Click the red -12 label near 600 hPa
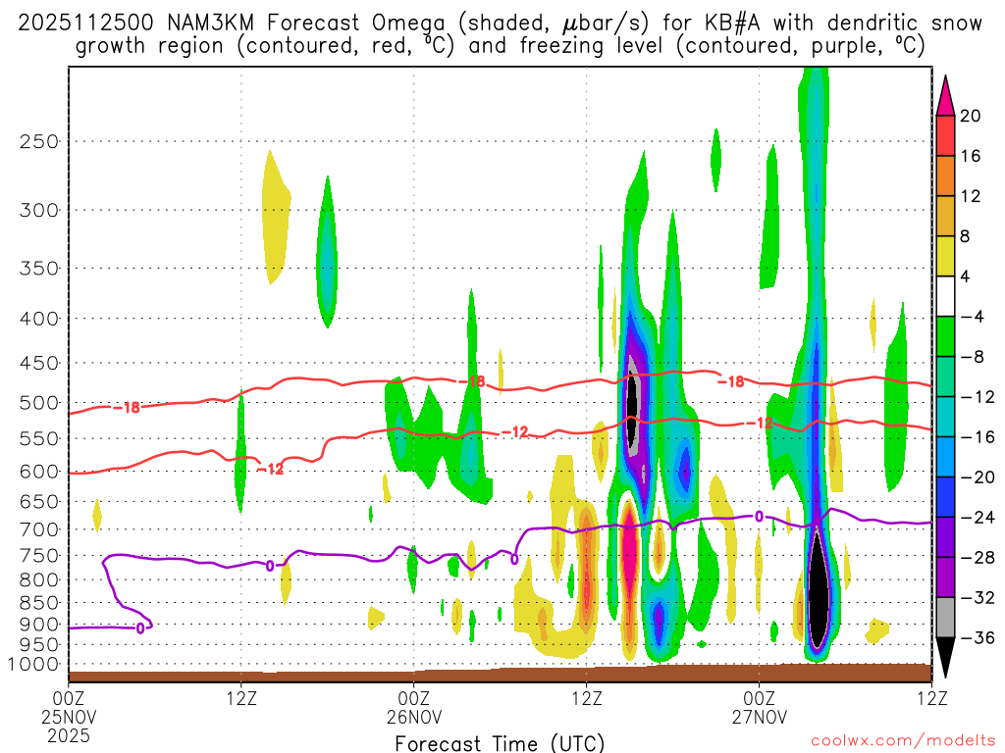Screen dimensions: 1005x753 (270, 470)
